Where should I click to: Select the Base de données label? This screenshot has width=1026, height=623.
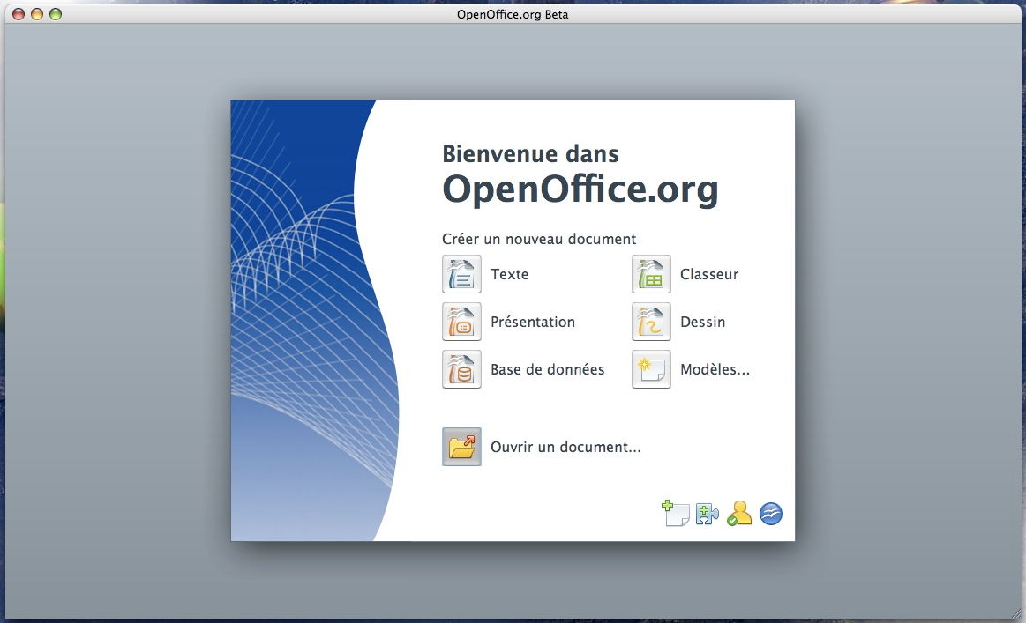[548, 369]
